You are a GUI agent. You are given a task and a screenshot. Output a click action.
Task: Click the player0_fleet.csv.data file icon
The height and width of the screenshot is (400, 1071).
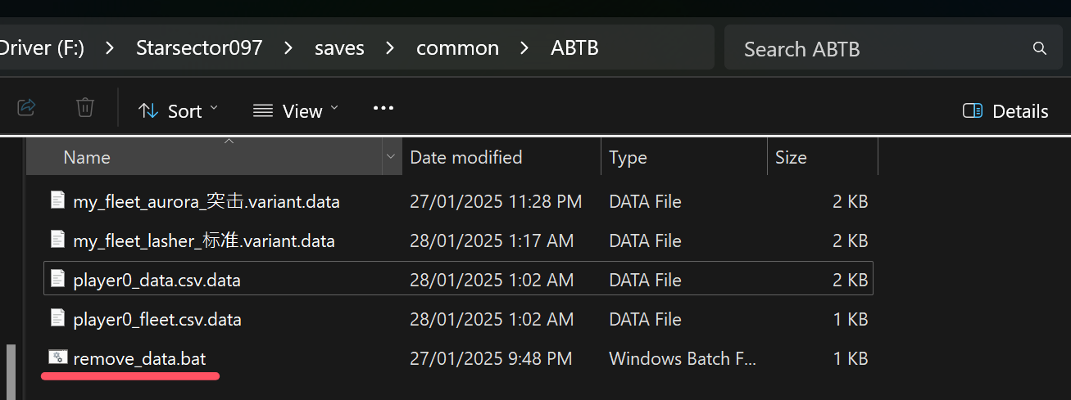click(57, 318)
